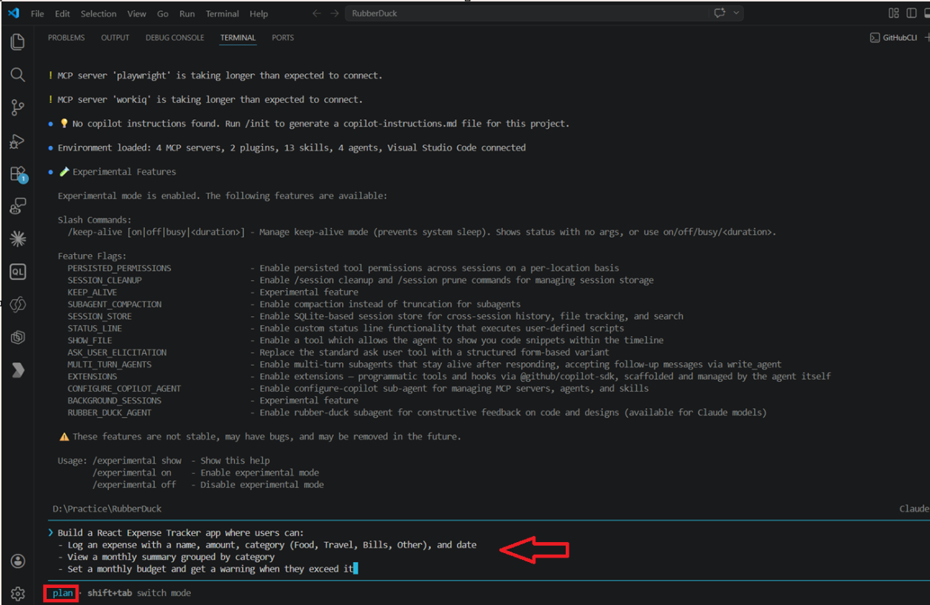Switch to the Problems panel tab

tap(66, 38)
